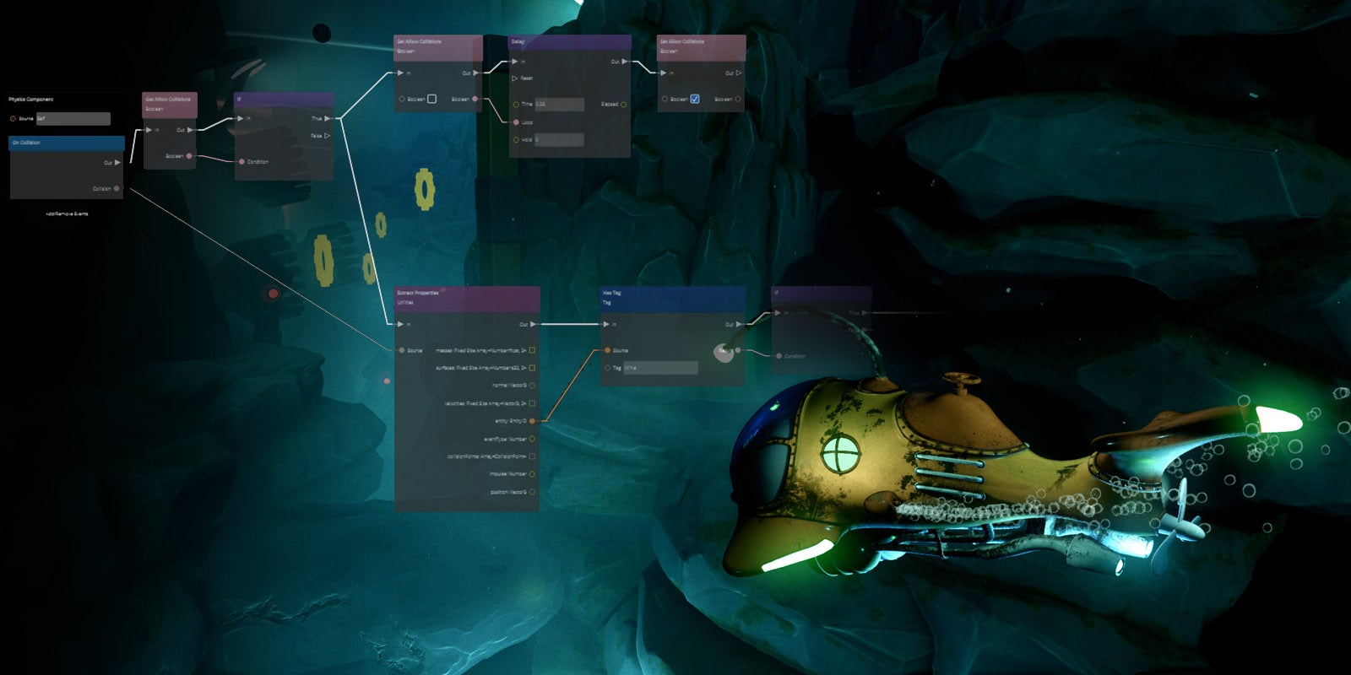Click the Collision output port on On Collision

(117, 188)
